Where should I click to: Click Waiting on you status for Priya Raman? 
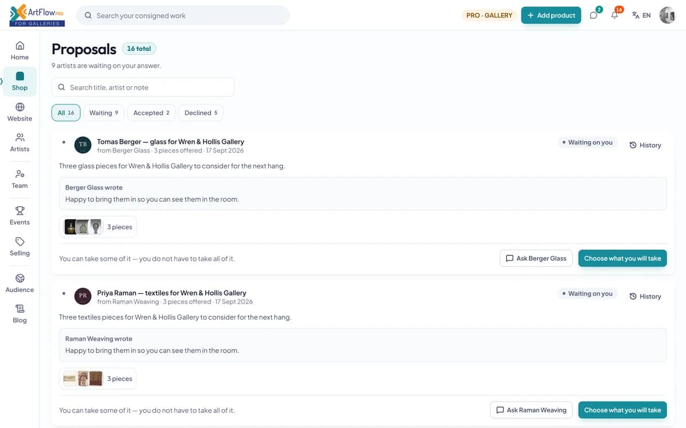[588, 293]
